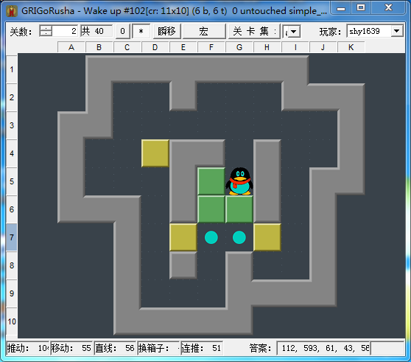The width and height of the screenshot is (411, 362).
Task: Click column header A
Action: [x=71, y=47]
